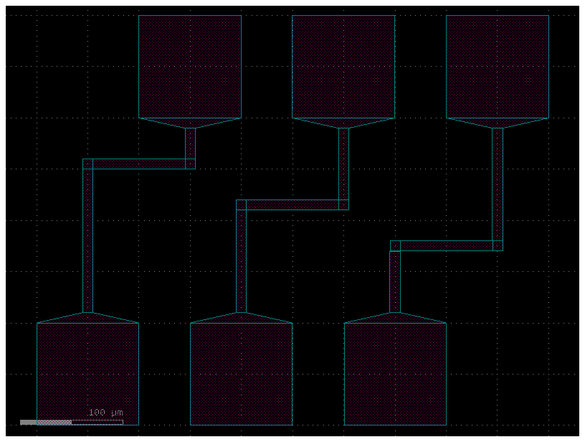The image size is (585, 442).
Task: Click the vertical trace above the bottom-middle pad
Action: (x=241, y=262)
